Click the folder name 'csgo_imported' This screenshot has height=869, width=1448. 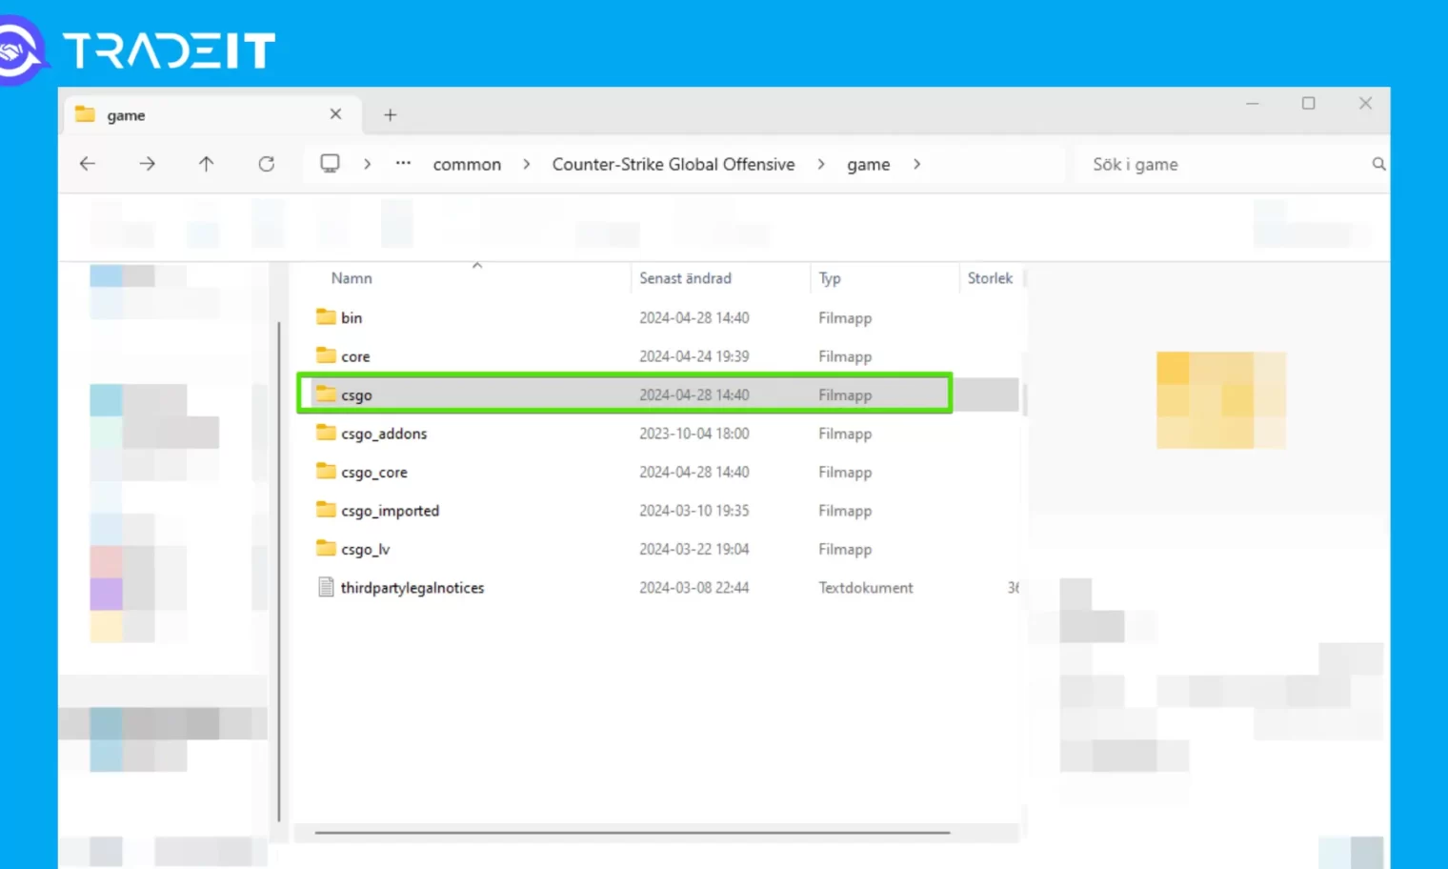coord(390,511)
